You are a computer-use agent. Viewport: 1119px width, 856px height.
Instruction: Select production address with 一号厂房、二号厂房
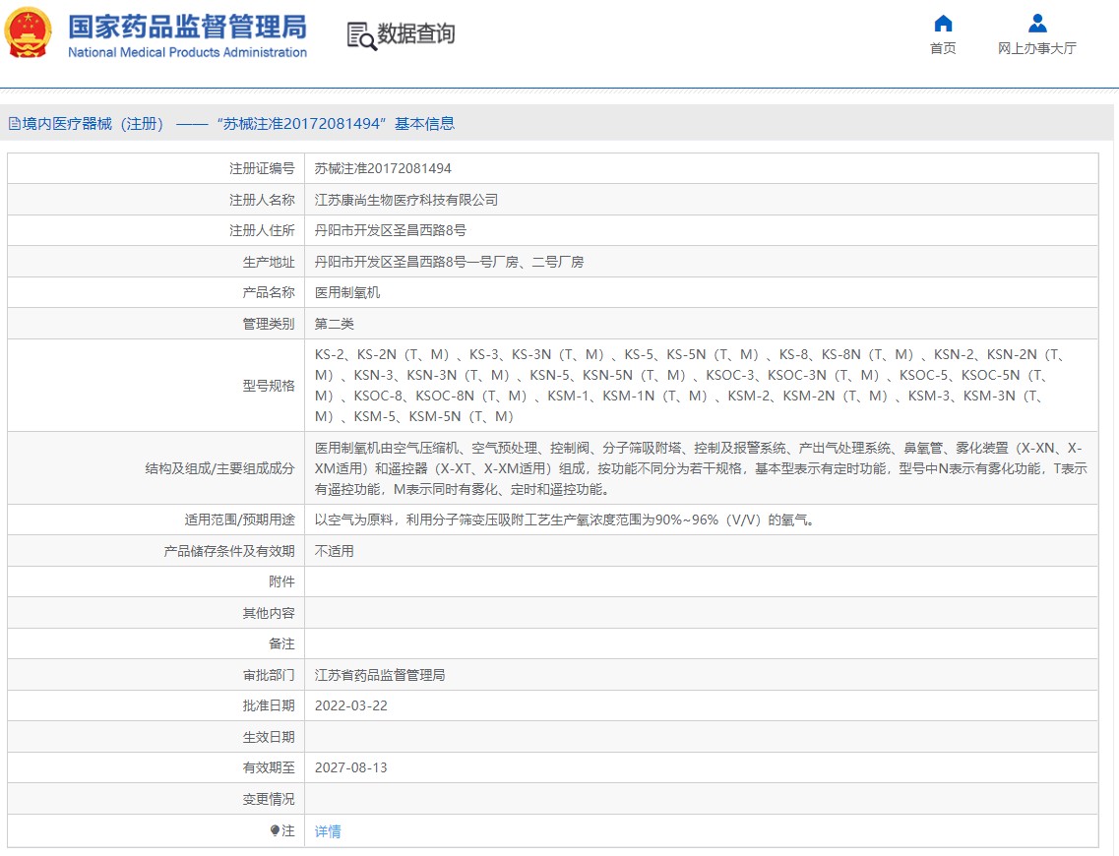[x=449, y=262]
